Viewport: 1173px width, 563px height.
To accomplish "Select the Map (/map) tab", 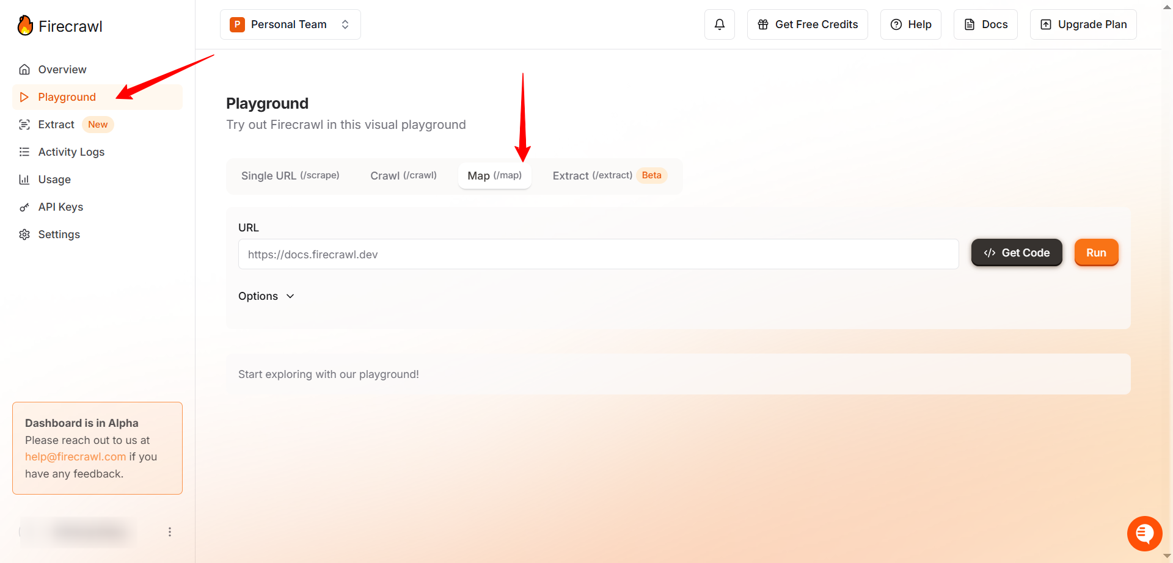I will click(x=495, y=176).
